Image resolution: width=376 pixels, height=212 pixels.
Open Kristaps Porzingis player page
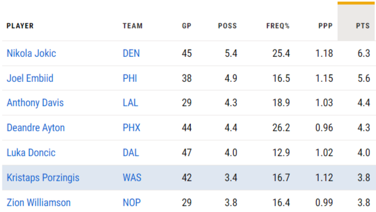coord(43,178)
